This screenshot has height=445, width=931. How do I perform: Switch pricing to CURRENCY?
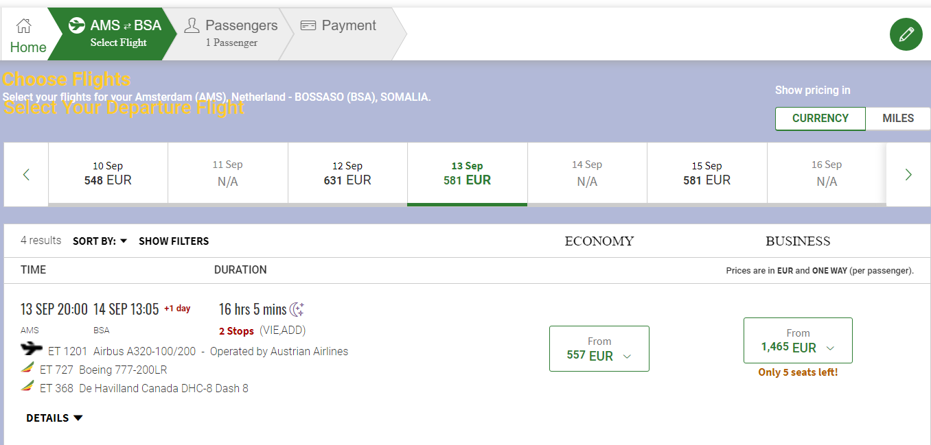(x=820, y=118)
